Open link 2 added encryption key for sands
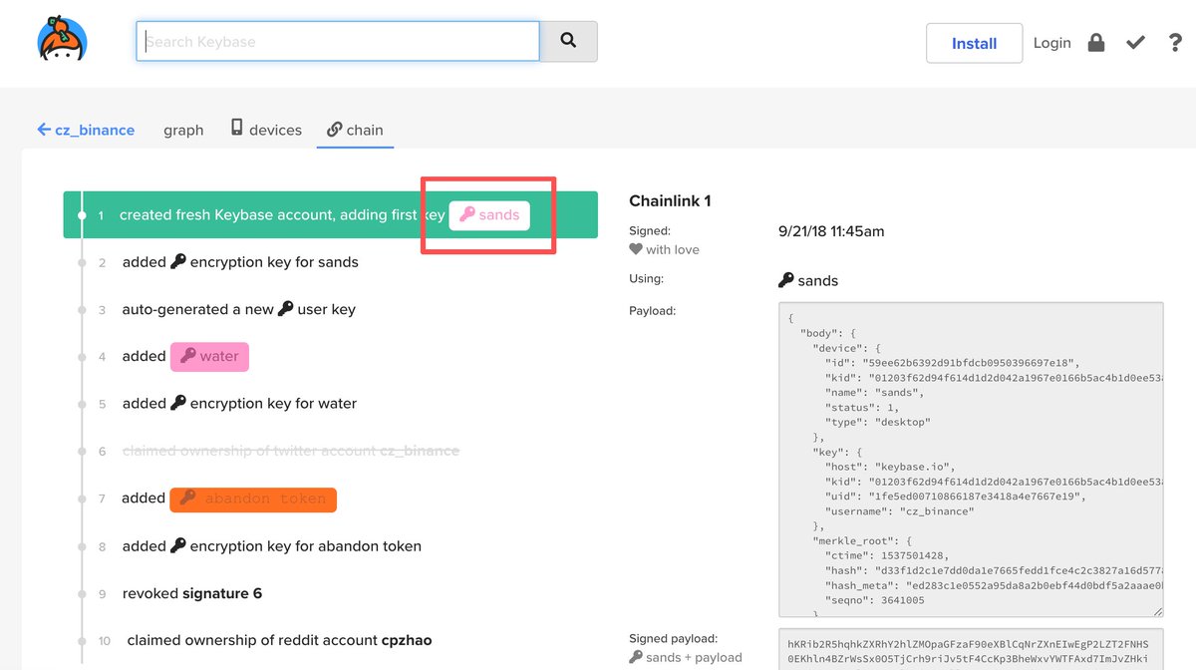This screenshot has width=1196, height=670. coord(240,262)
